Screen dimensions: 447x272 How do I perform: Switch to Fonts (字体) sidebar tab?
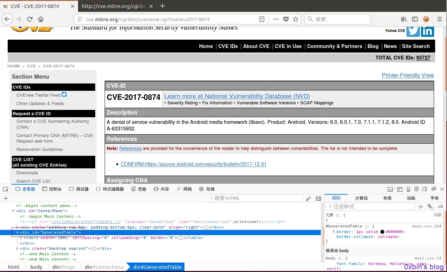point(434,198)
